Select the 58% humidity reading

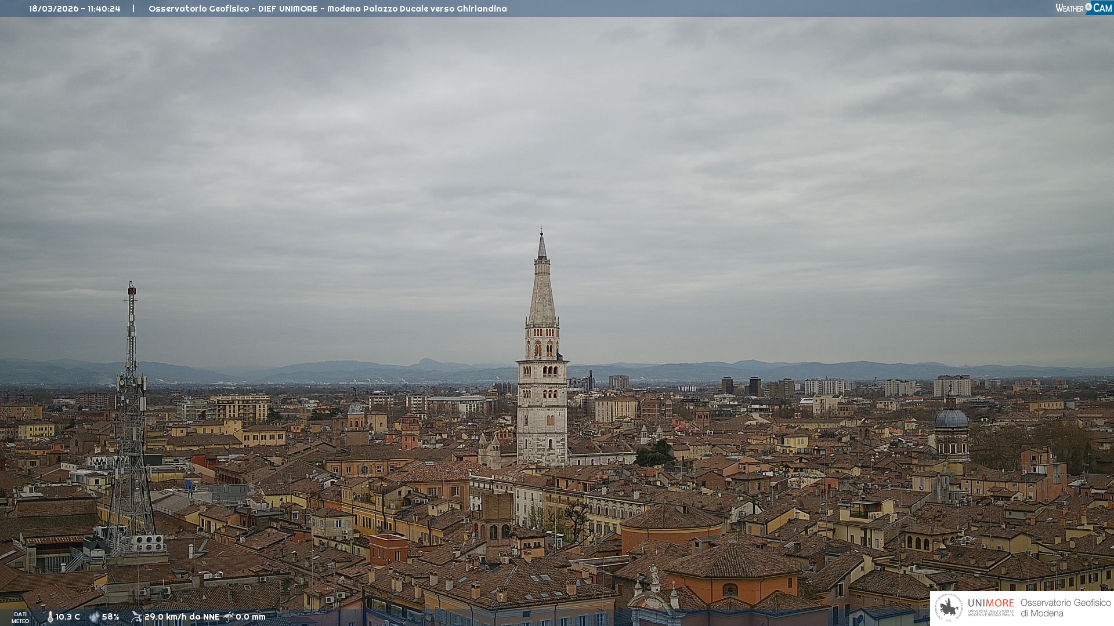click(x=110, y=617)
